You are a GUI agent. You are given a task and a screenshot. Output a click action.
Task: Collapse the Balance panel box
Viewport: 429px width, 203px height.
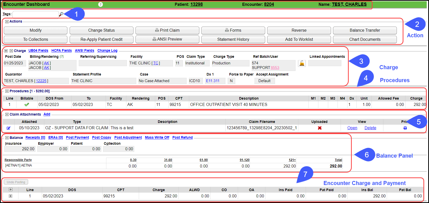coord(7,138)
